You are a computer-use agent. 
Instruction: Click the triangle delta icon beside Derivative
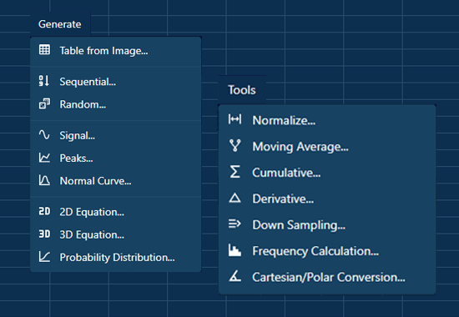pyautogui.click(x=235, y=199)
